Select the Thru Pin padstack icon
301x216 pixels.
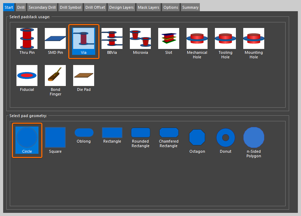pos(27,38)
